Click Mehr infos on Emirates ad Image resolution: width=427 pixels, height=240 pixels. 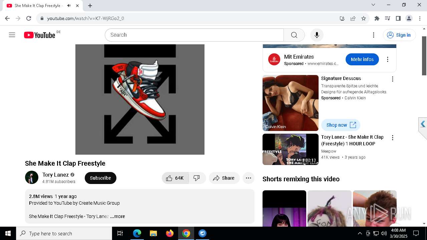click(x=362, y=59)
